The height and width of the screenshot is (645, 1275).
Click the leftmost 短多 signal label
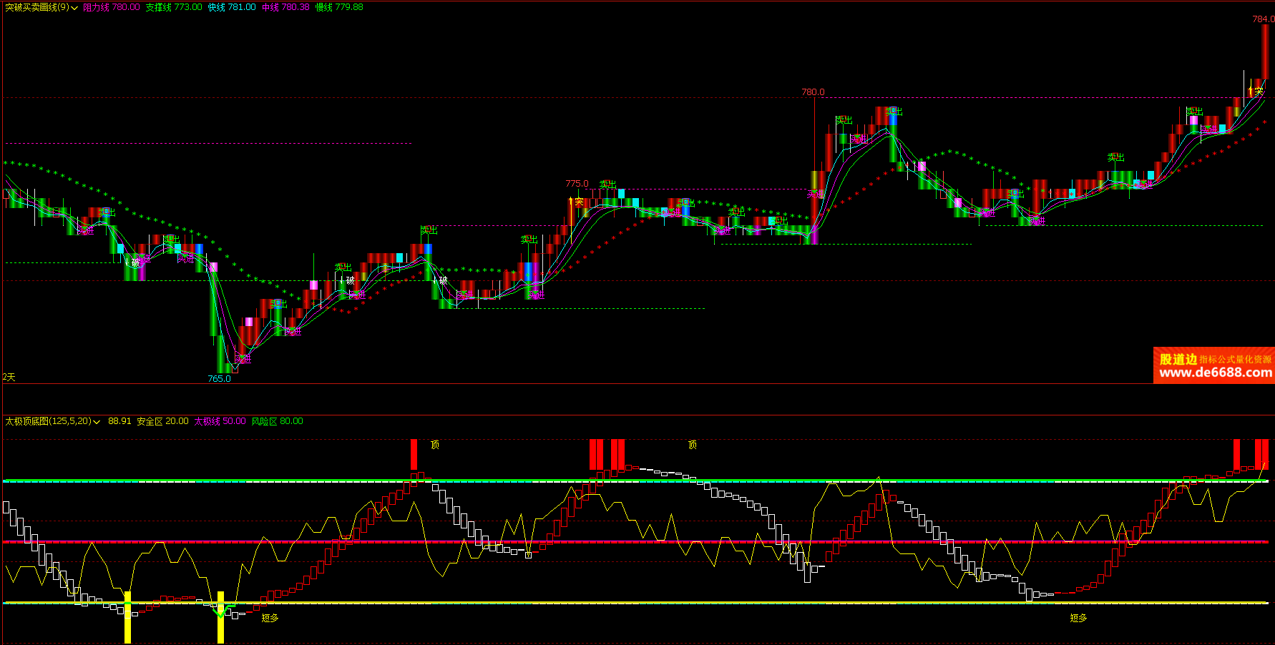[270, 618]
